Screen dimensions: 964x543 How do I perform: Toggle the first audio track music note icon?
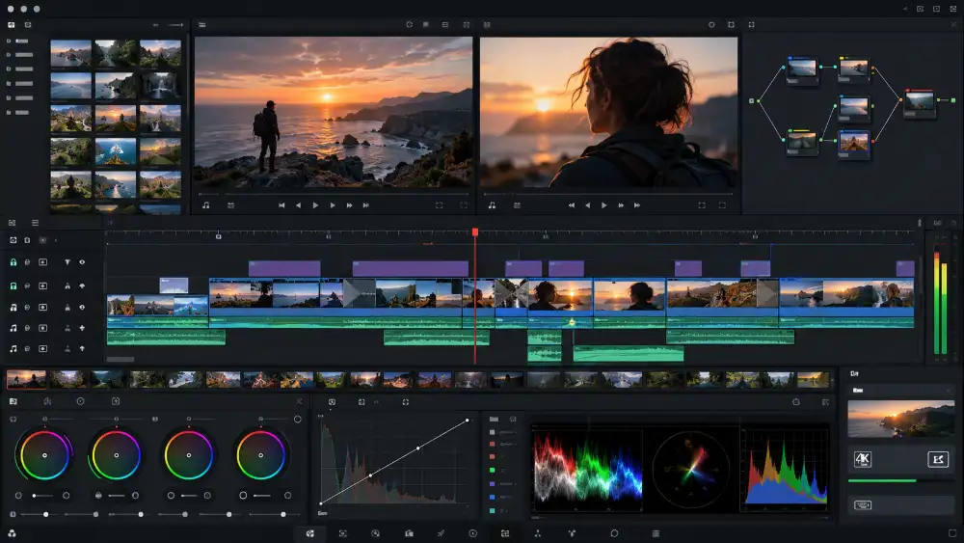tap(13, 307)
